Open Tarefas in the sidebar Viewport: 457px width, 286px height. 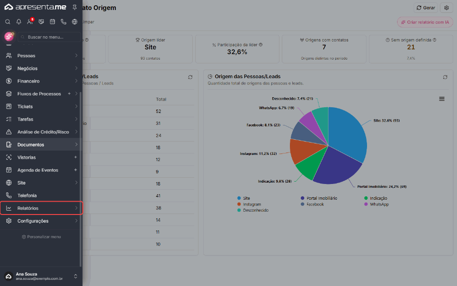41,119
